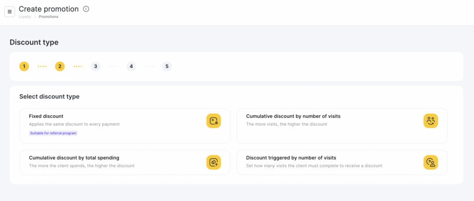Click the Cumulative by total spending icon
Viewport: 474px width, 201px height.
tap(213, 162)
